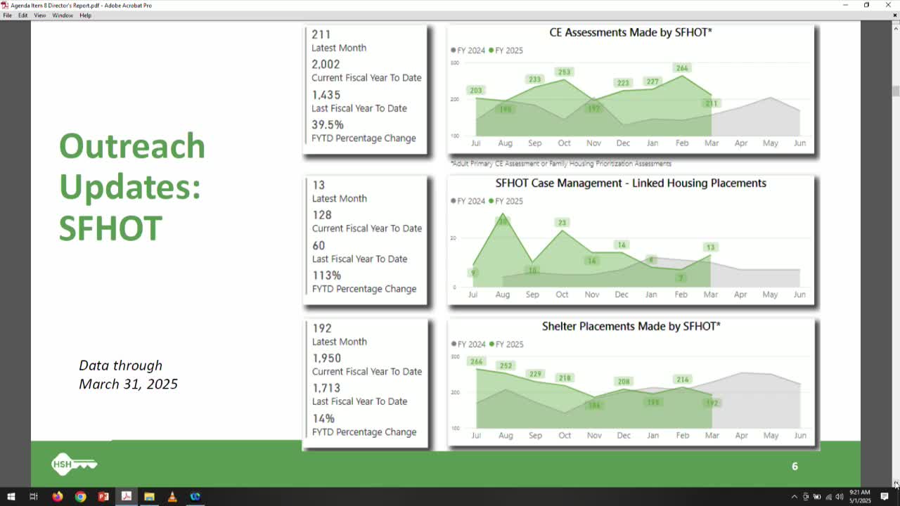Click 'Data through March 31, 2025' text
Screen dimensions: 900x506
tap(128, 375)
